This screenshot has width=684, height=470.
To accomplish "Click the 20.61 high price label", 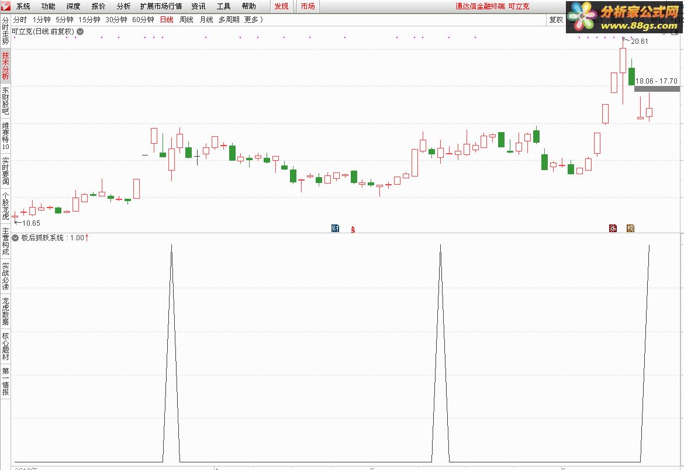I will pos(640,42).
